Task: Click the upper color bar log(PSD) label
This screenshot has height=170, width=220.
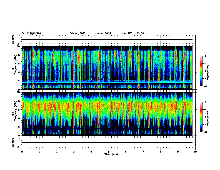Action: pyautogui.click(x=208, y=72)
